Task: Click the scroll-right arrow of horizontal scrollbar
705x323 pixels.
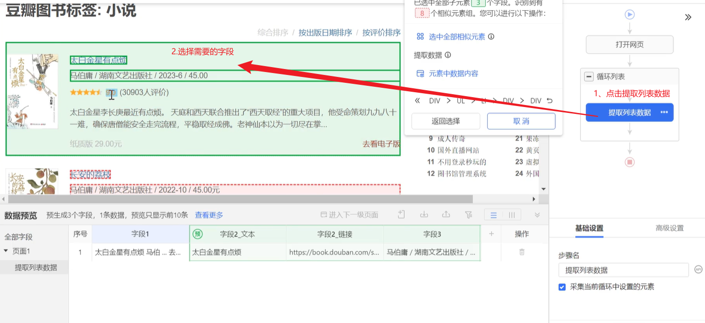Action: tap(534, 199)
